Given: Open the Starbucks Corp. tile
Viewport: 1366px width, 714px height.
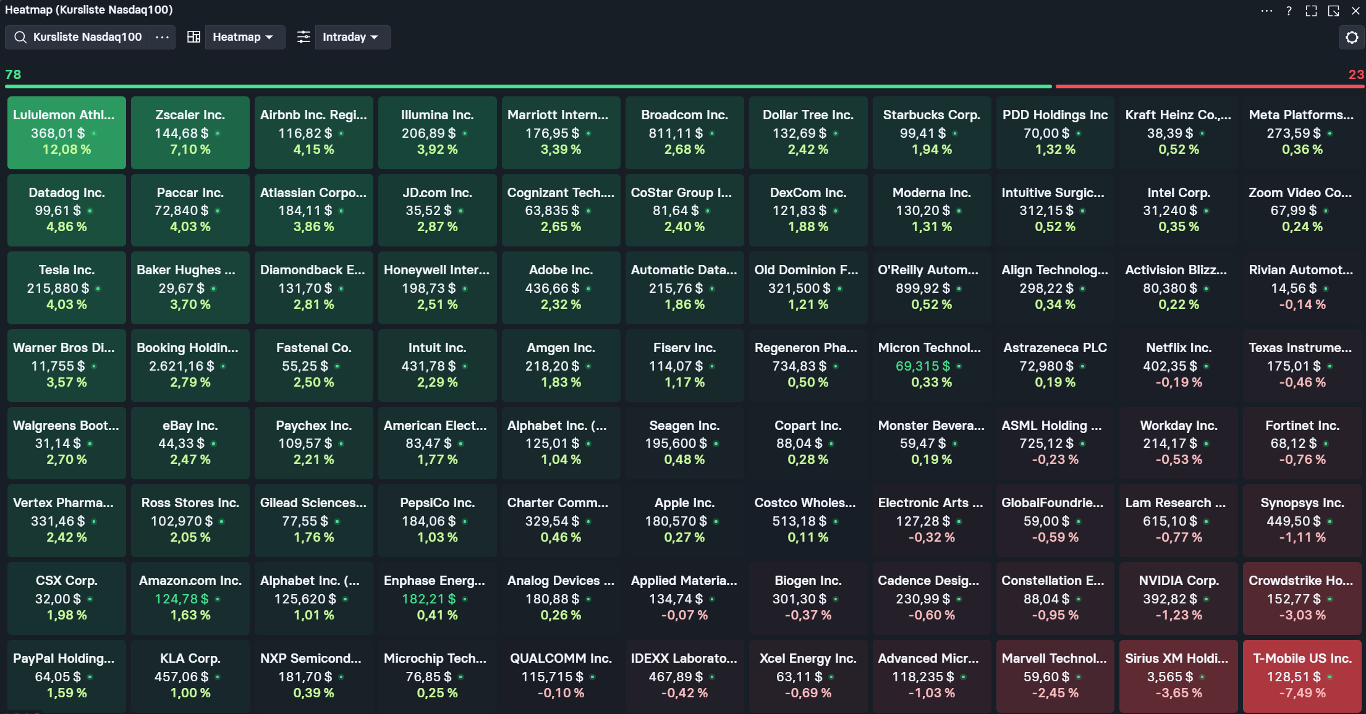Looking at the screenshot, I should tap(932, 133).
